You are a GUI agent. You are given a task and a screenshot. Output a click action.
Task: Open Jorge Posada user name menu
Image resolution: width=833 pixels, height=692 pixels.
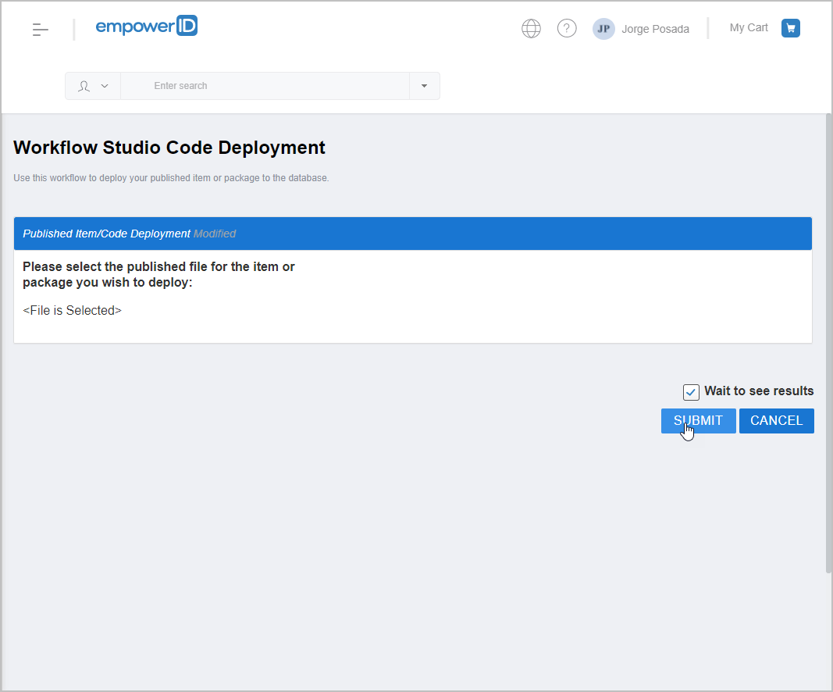(x=655, y=30)
